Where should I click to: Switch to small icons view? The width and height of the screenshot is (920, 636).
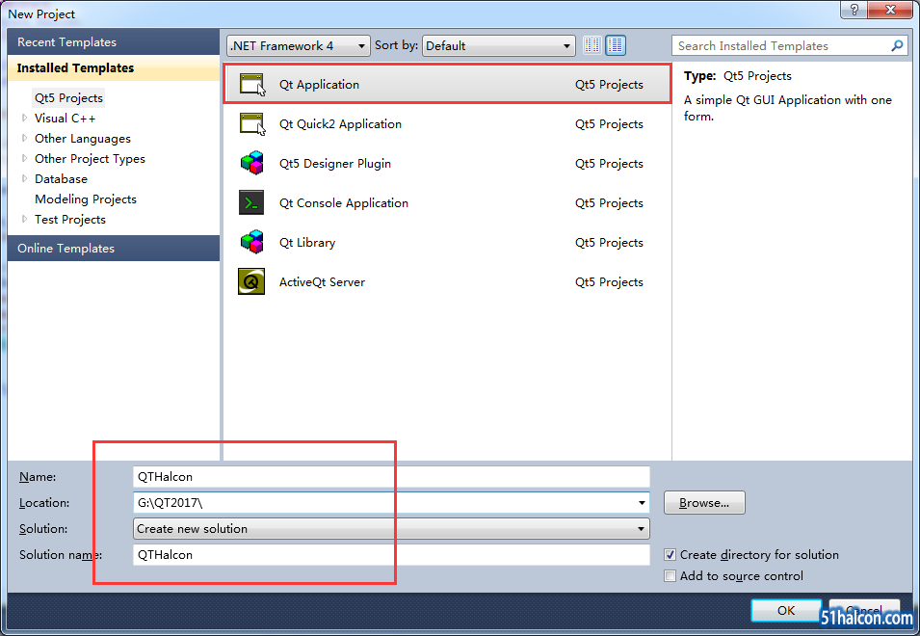coord(592,45)
